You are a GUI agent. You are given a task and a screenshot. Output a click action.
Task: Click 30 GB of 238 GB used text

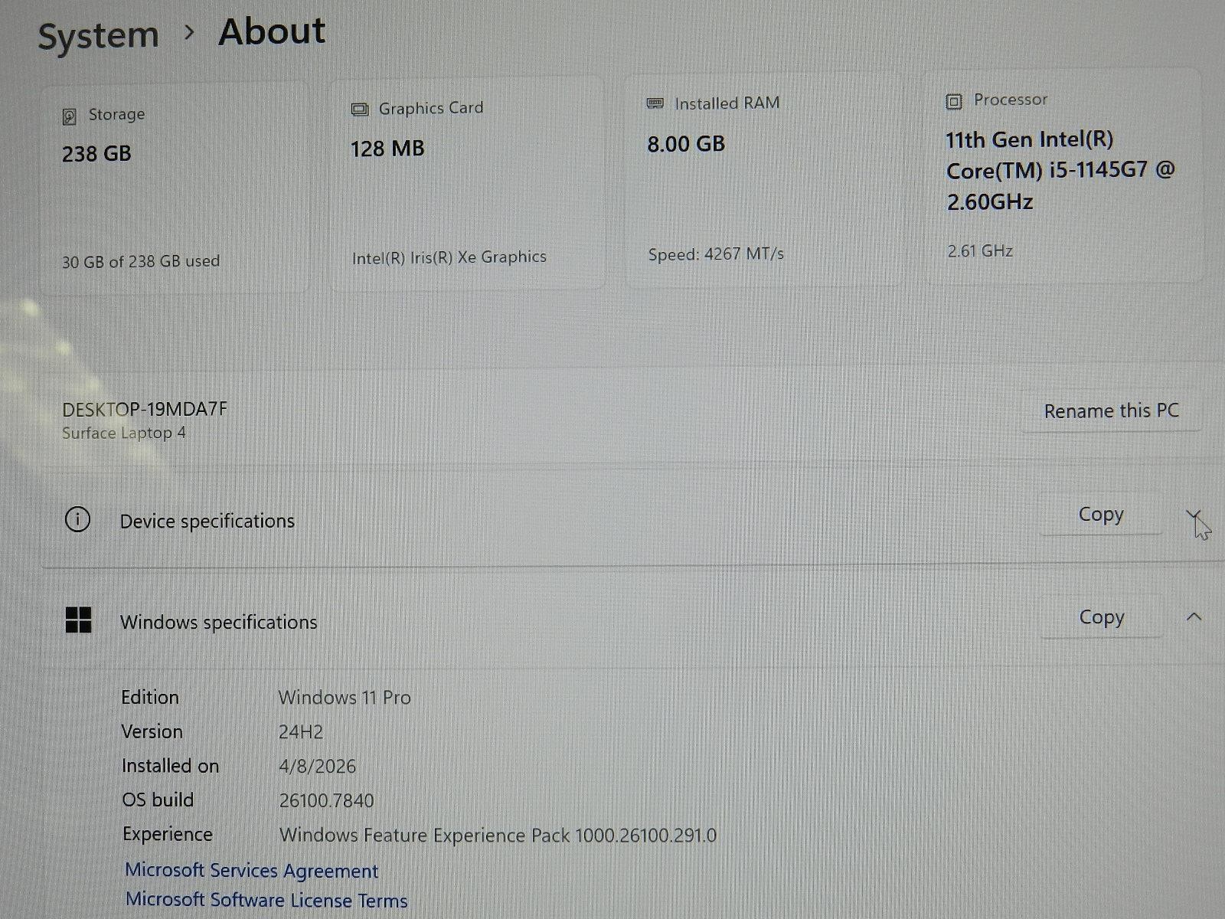pyautogui.click(x=141, y=261)
